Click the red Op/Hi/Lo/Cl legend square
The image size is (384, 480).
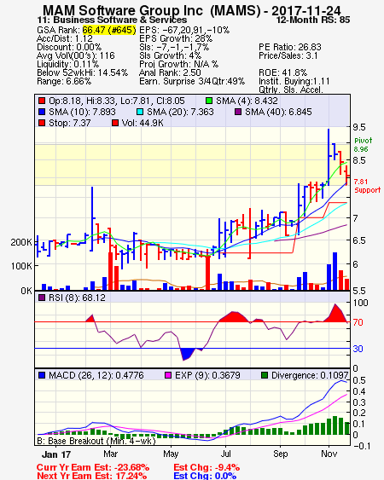(x=42, y=101)
